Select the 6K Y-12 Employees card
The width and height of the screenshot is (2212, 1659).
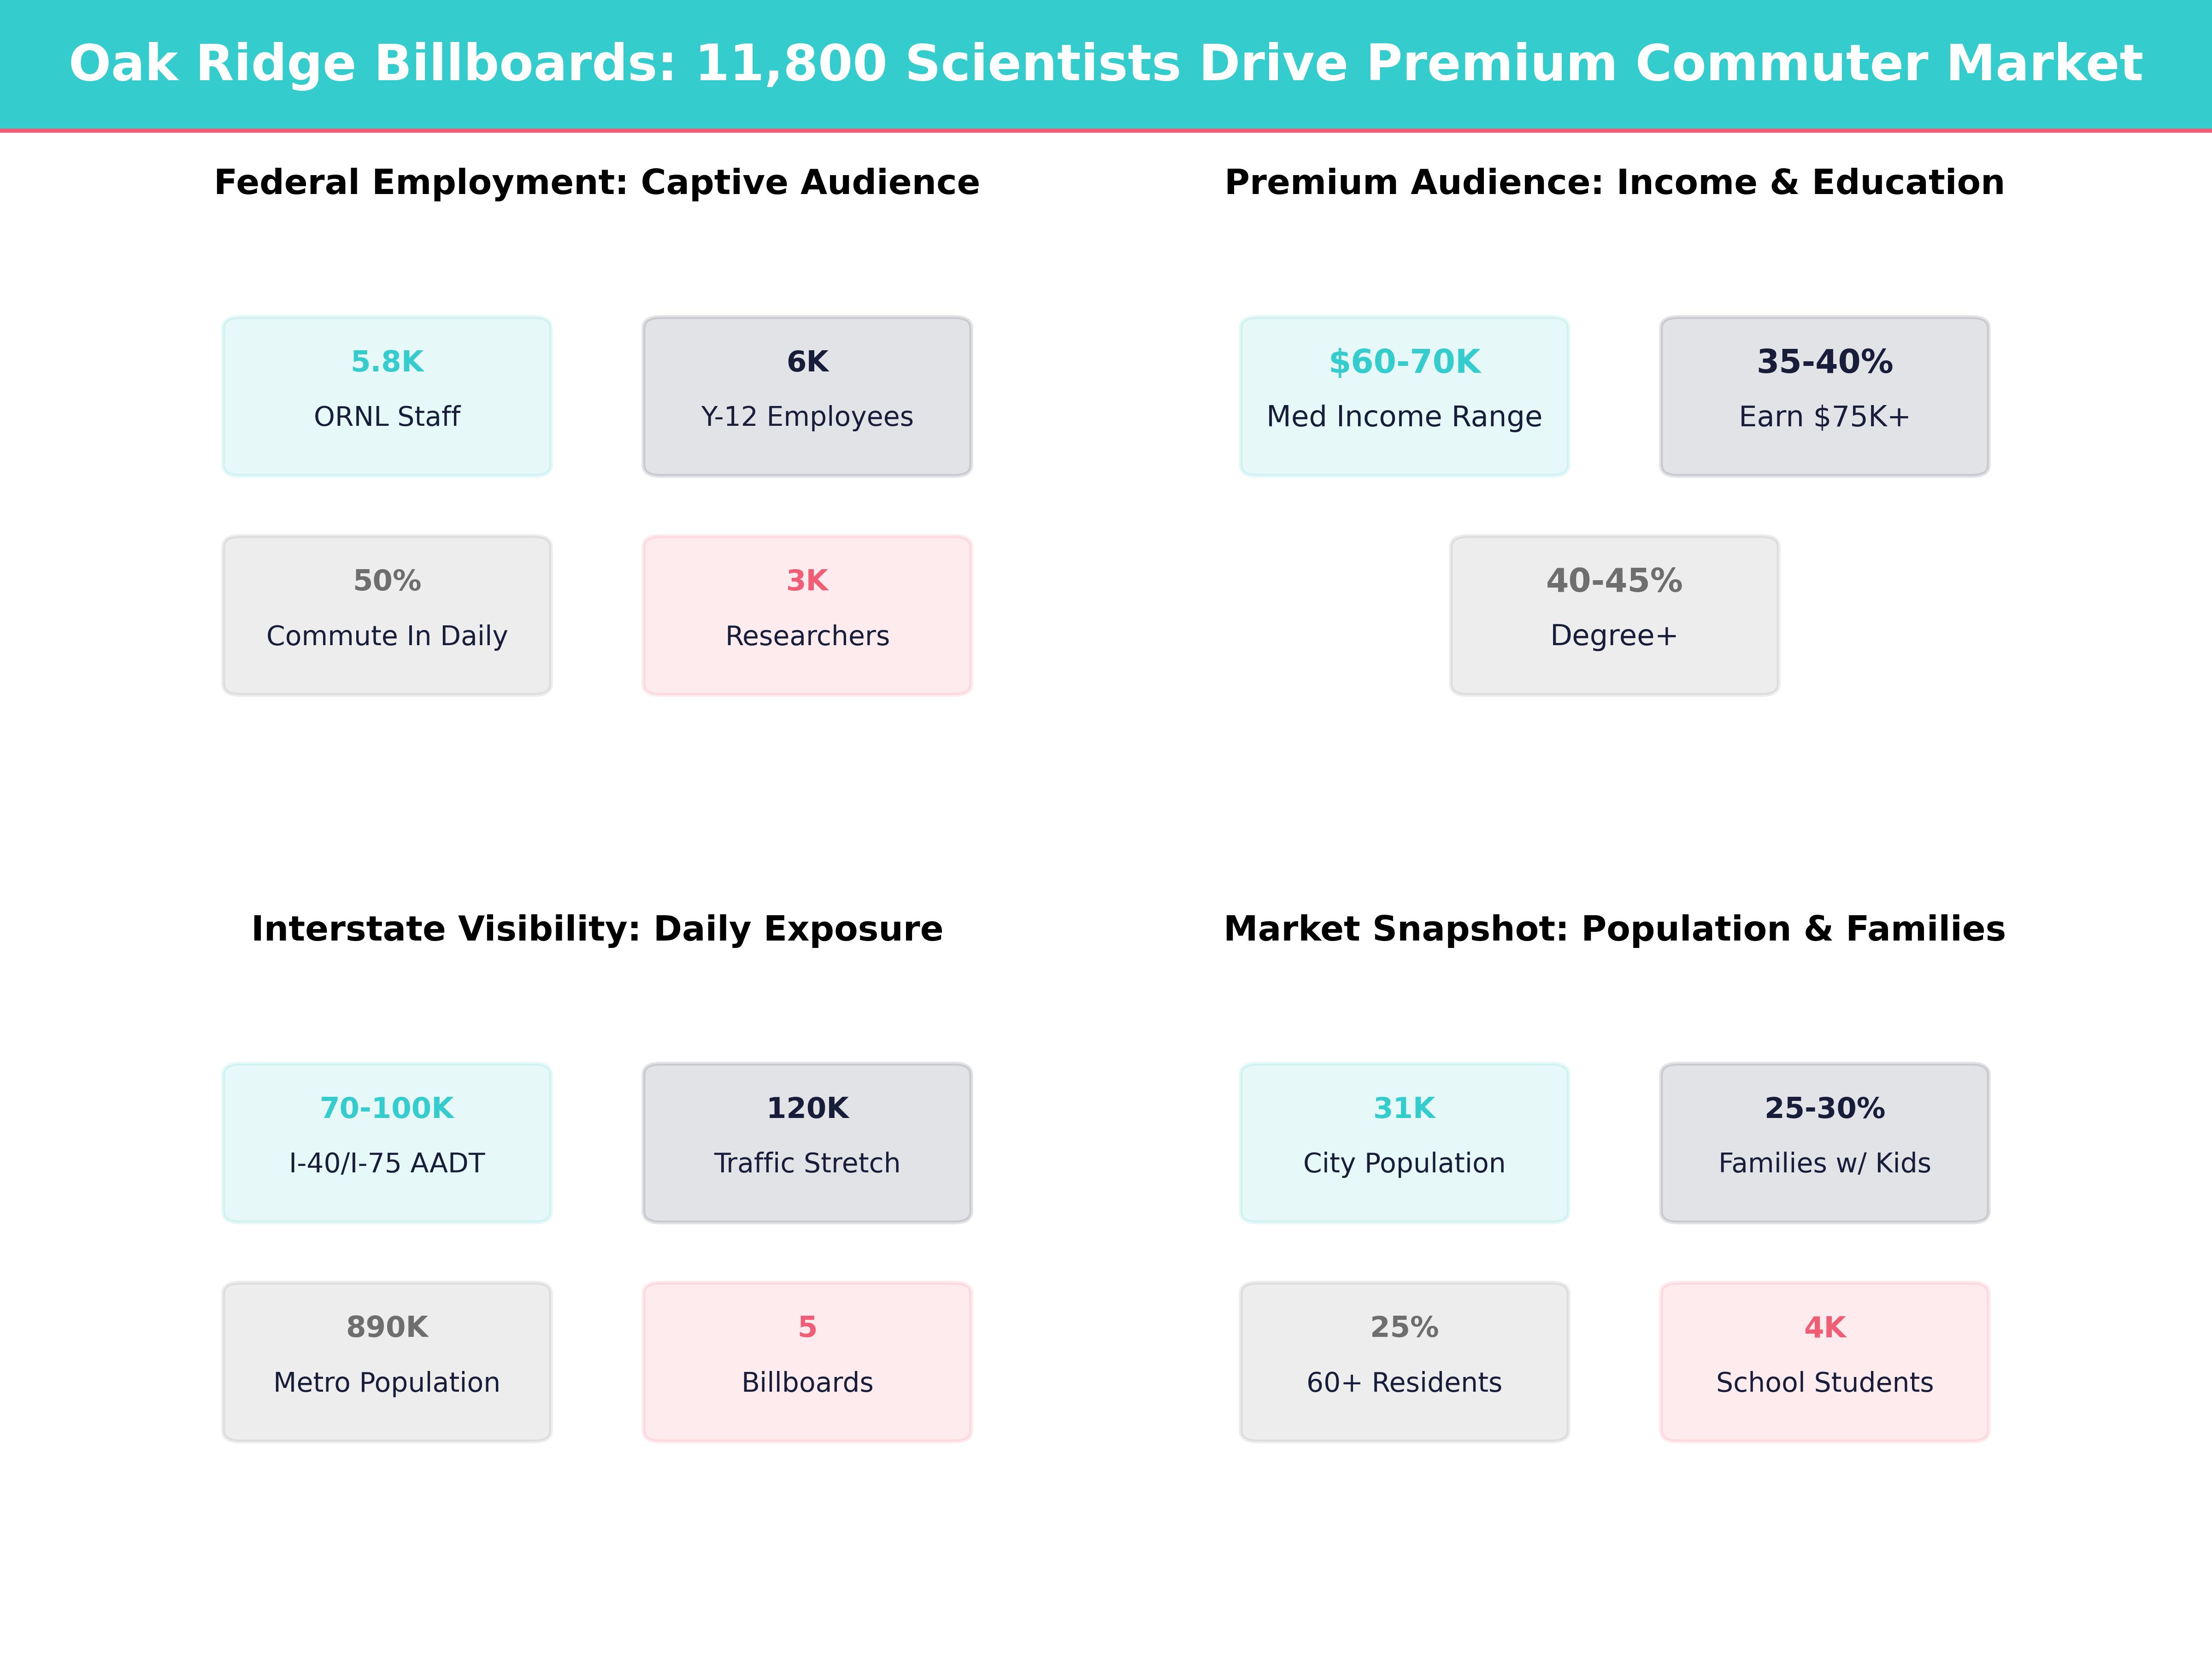point(807,396)
